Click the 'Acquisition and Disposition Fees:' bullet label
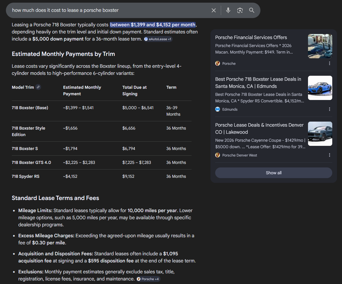This screenshot has width=342, height=284. [x=56, y=254]
